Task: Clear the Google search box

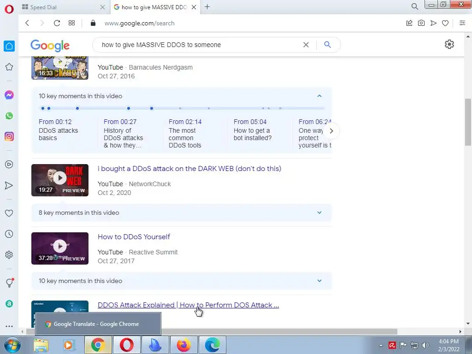Action: 306,45
